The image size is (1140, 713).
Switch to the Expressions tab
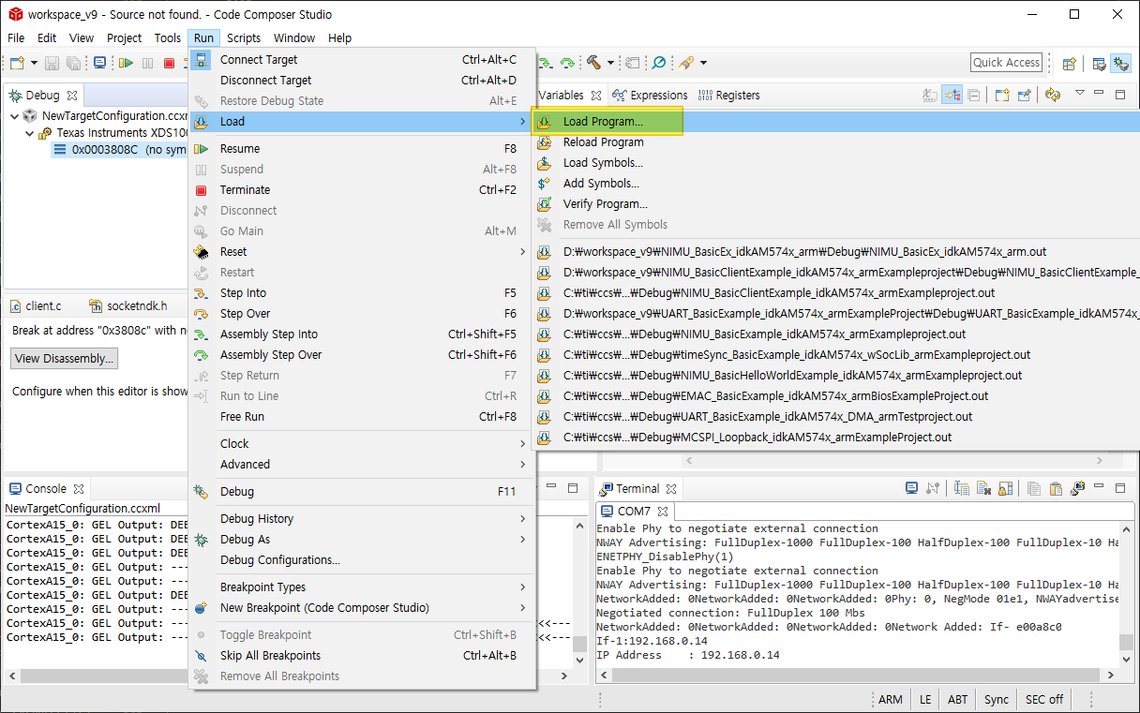(652, 95)
